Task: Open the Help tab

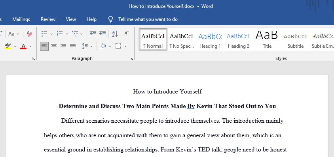Action: pos(91,19)
